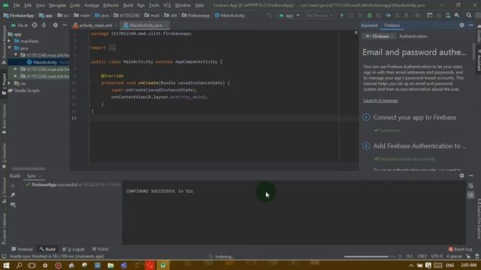
Task: Click the 'FirebaseApp: successful' build result row
Action: (73, 184)
